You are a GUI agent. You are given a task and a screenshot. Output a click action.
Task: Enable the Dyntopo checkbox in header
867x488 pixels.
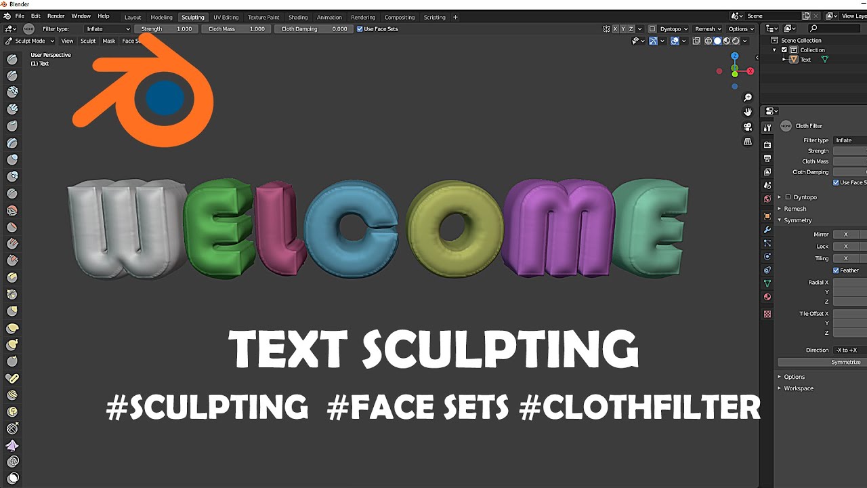coord(652,29)
